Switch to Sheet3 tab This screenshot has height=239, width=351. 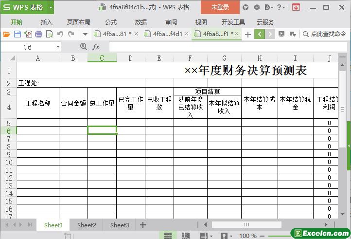(120, 225)
